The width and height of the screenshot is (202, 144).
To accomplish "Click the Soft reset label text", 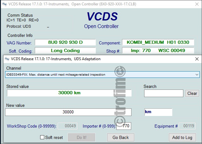I will [x=54, y=137].
